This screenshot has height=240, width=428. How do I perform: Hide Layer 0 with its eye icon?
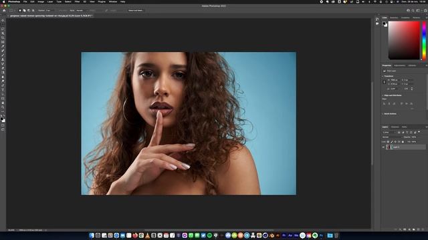point(383,147)
